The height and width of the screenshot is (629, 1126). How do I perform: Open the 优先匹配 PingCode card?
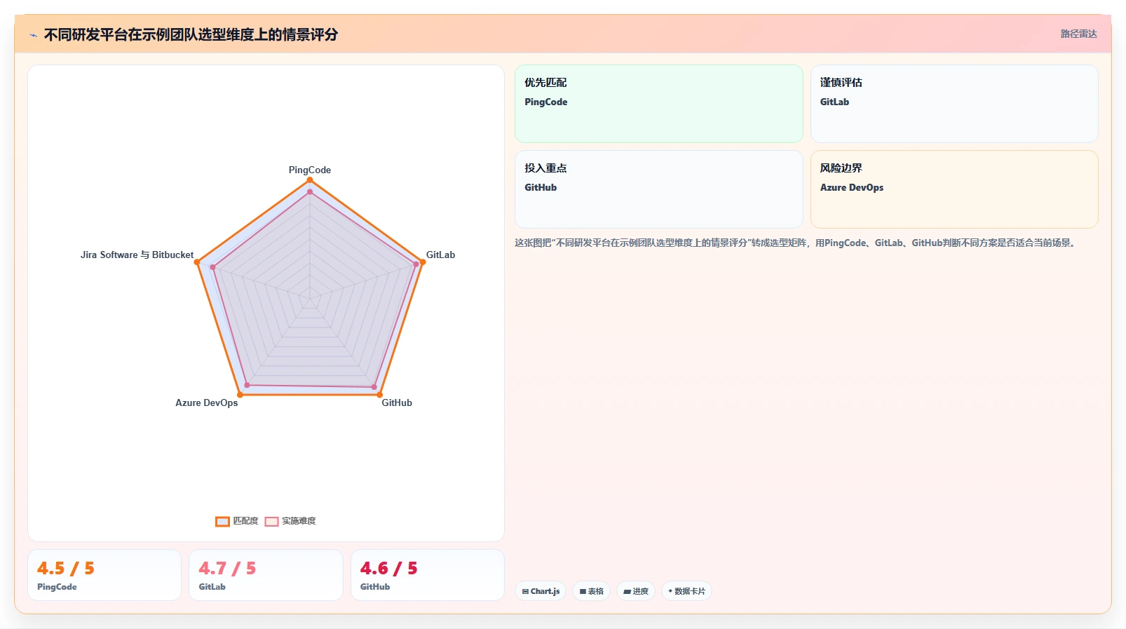tap(658, 104)
